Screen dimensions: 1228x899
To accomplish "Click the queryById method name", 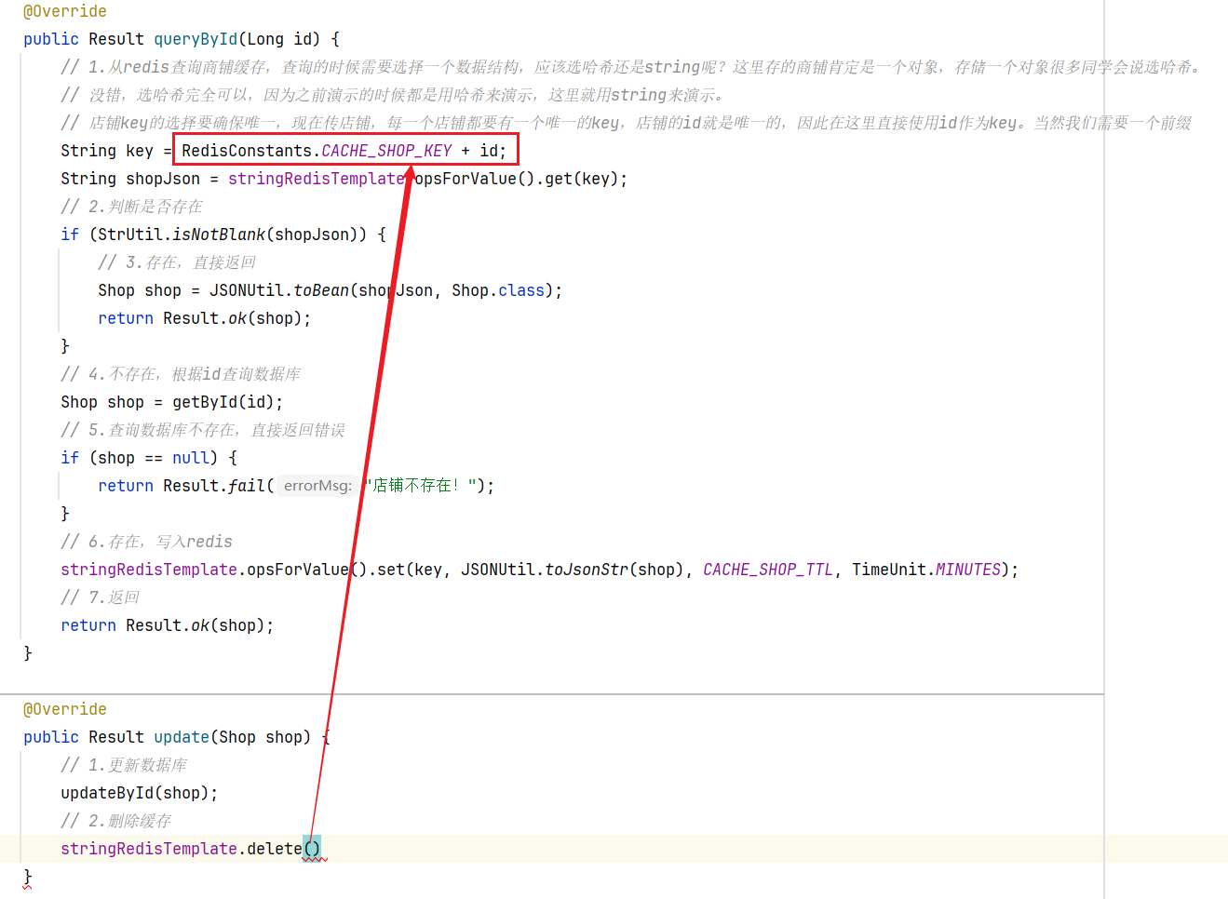I will [196, 39].
